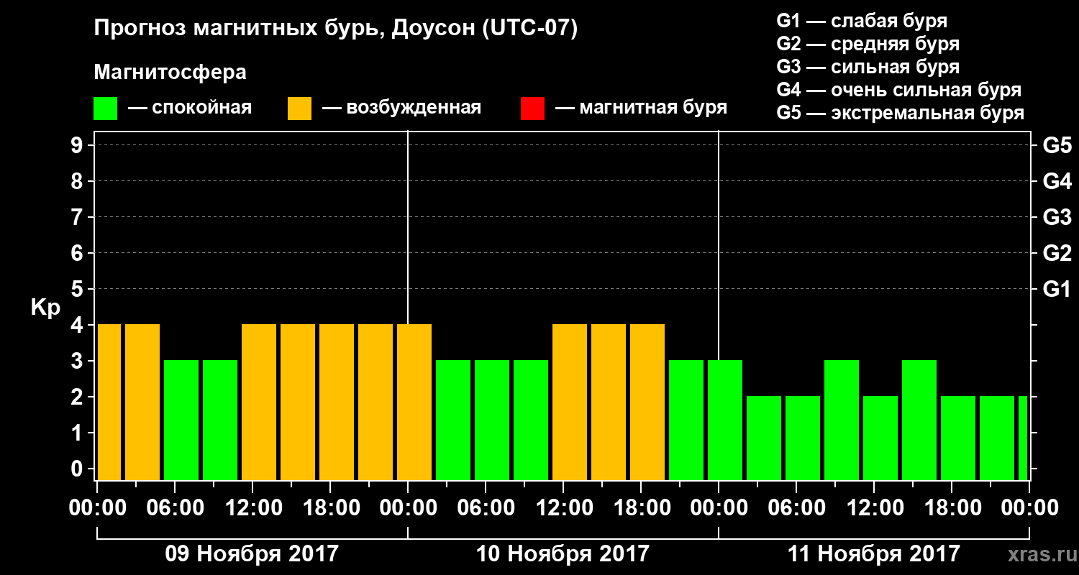Screen dimensions: 1079x575
Task: Click the G4 label on right axis
Action: [1057, 181]
